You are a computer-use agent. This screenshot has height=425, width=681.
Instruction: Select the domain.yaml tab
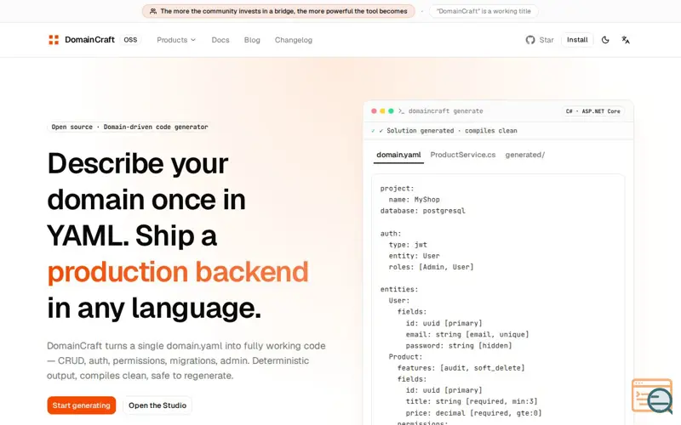pyautogui.click(x=398, y=155)
